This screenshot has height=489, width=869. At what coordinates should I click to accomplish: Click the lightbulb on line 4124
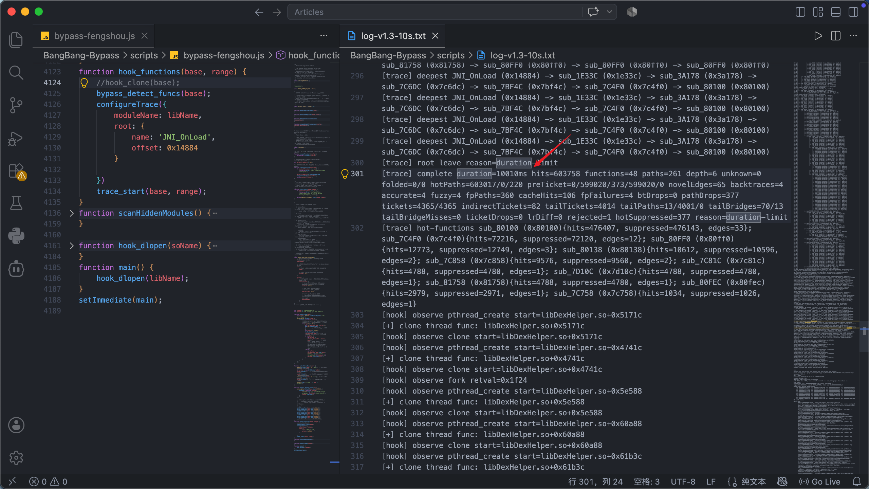click(84, 83)
